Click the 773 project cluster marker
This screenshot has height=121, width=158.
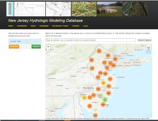coord(90,97)
